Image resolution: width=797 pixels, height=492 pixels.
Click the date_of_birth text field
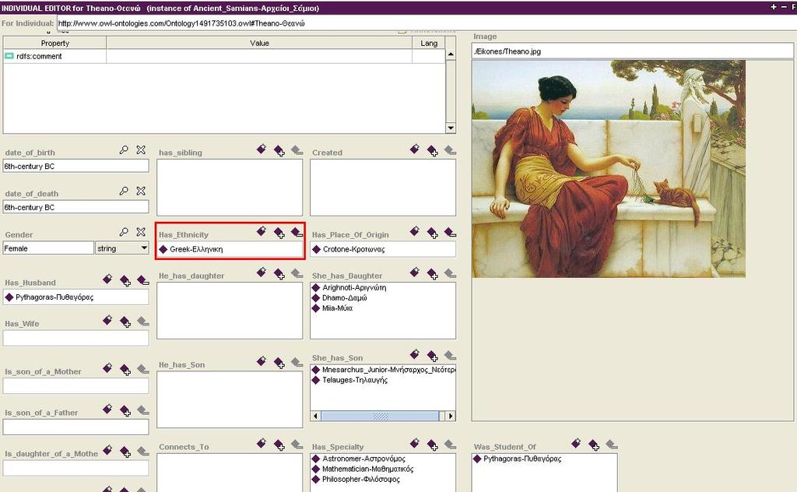[x=75, y=166]
